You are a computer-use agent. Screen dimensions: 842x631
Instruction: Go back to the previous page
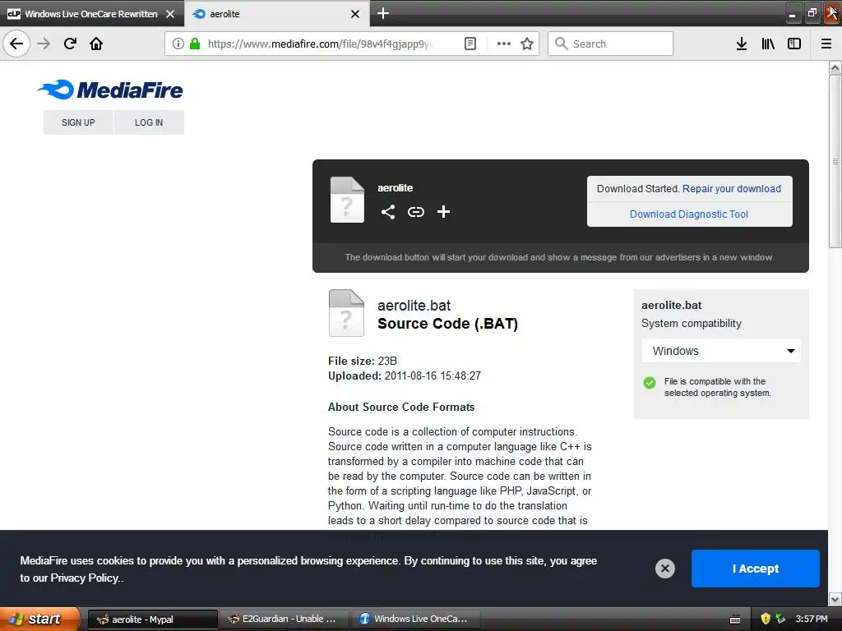click(16, 44)
